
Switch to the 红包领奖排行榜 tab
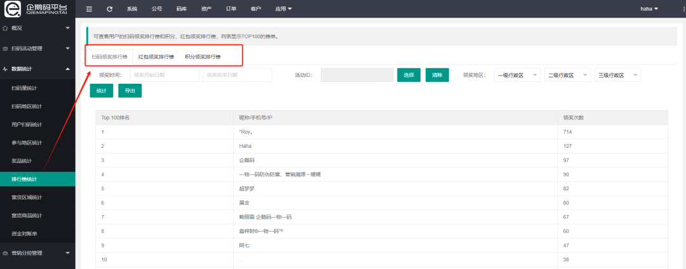coord(156,57)
